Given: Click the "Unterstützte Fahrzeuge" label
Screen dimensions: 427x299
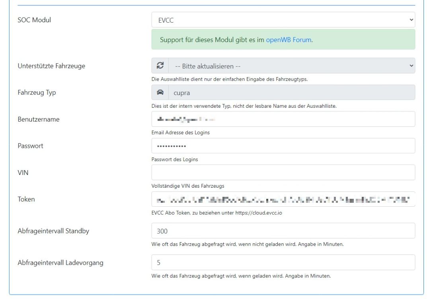Looking at the screenshot, I should click(51, 66).
